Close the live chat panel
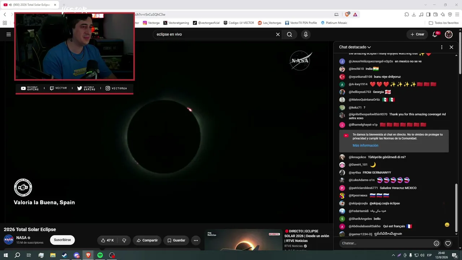This screenshot has width=462, height=260. click(451, 47)
